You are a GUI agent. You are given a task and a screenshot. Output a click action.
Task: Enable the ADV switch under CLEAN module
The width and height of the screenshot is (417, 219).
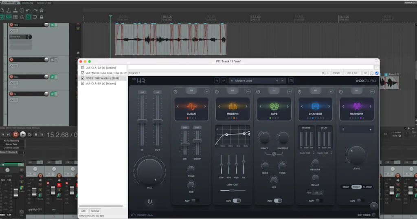tap(195, 201)
